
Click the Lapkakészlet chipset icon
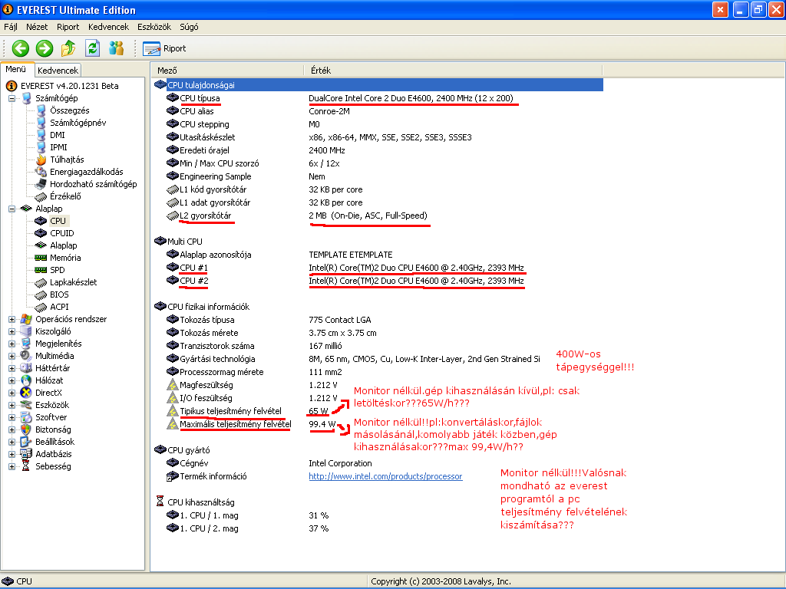41,282
